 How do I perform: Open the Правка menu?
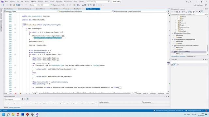(12, 2)
